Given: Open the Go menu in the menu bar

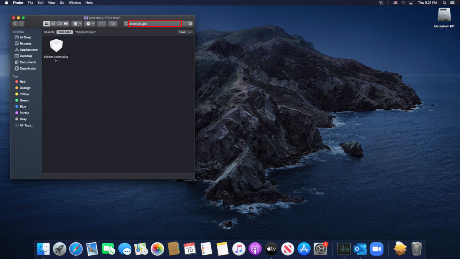Looking at the screenshot, I should 62,3.
